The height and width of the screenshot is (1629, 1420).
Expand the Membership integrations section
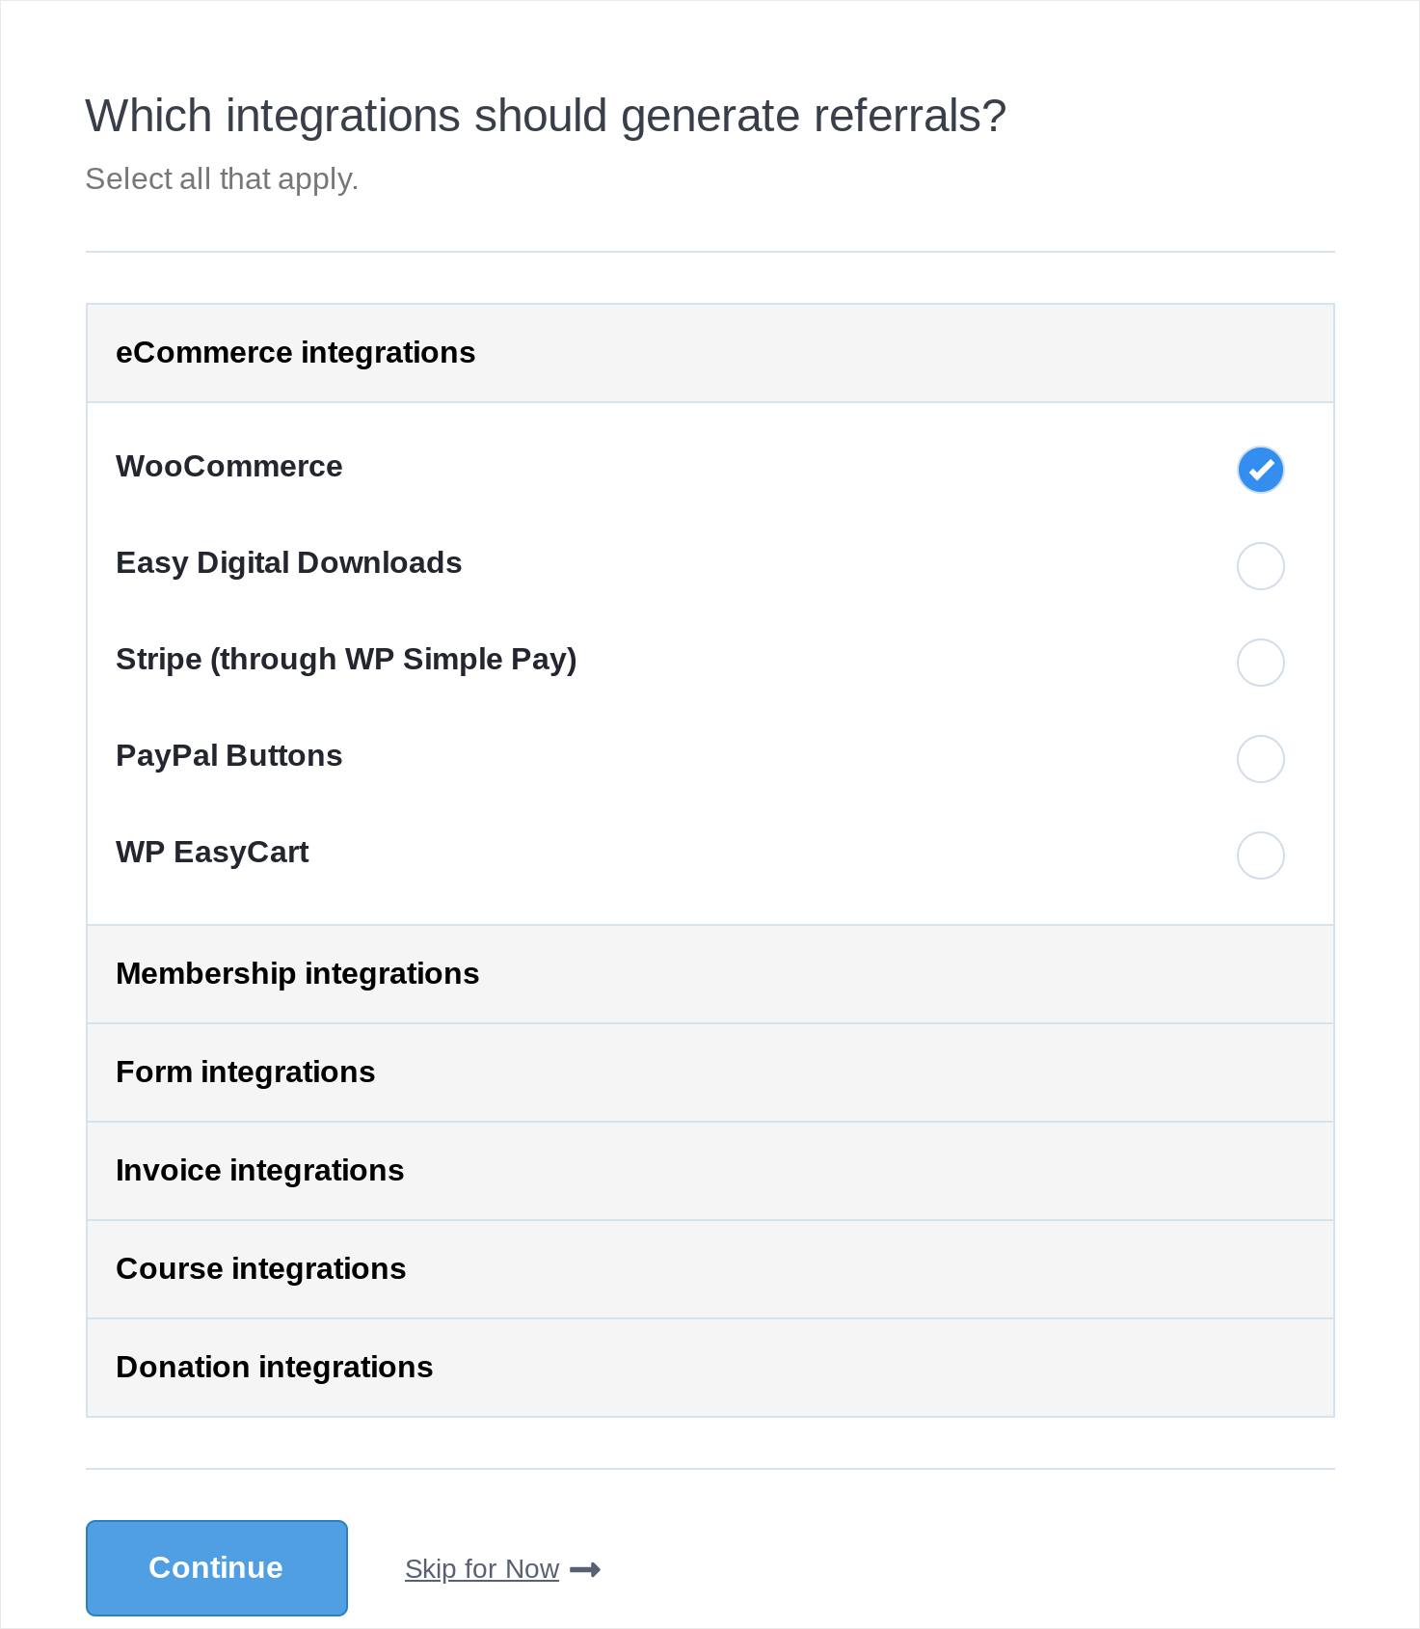tap(297, 974)
